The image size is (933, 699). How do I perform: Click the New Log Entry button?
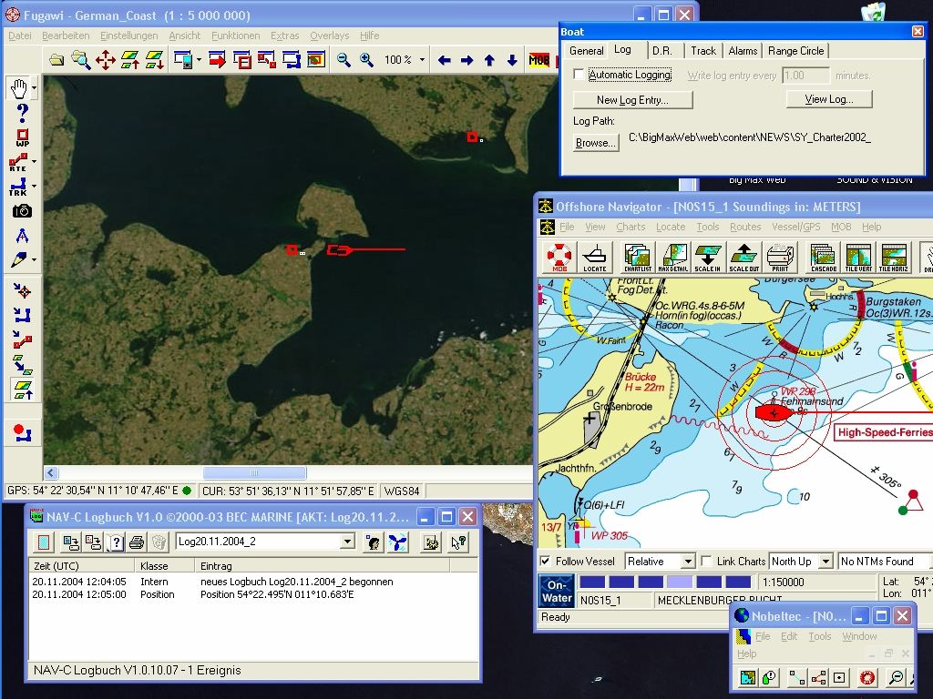tap(631, 99)
